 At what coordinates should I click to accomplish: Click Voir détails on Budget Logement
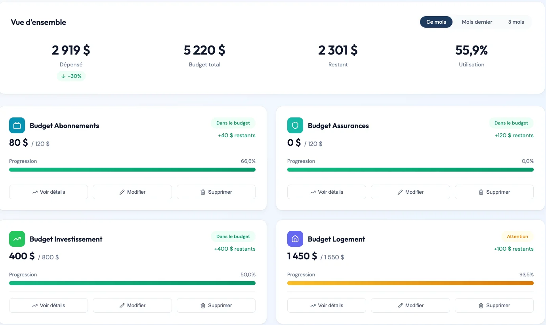[x=326, y=305]
